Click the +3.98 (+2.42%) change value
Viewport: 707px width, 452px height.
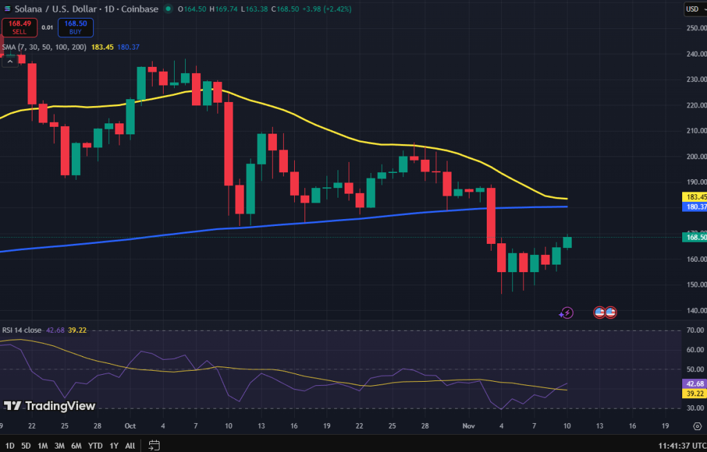[x=327, y=9]
